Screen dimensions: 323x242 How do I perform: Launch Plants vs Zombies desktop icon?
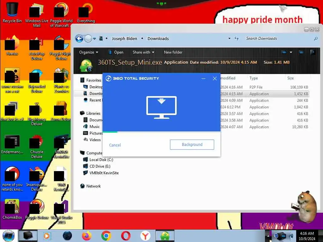[x=62, y=81]
